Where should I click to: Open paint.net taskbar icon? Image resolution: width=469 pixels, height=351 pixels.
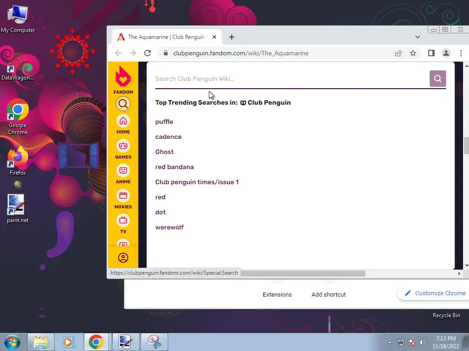pyautogui.click(x=125, y=342)
